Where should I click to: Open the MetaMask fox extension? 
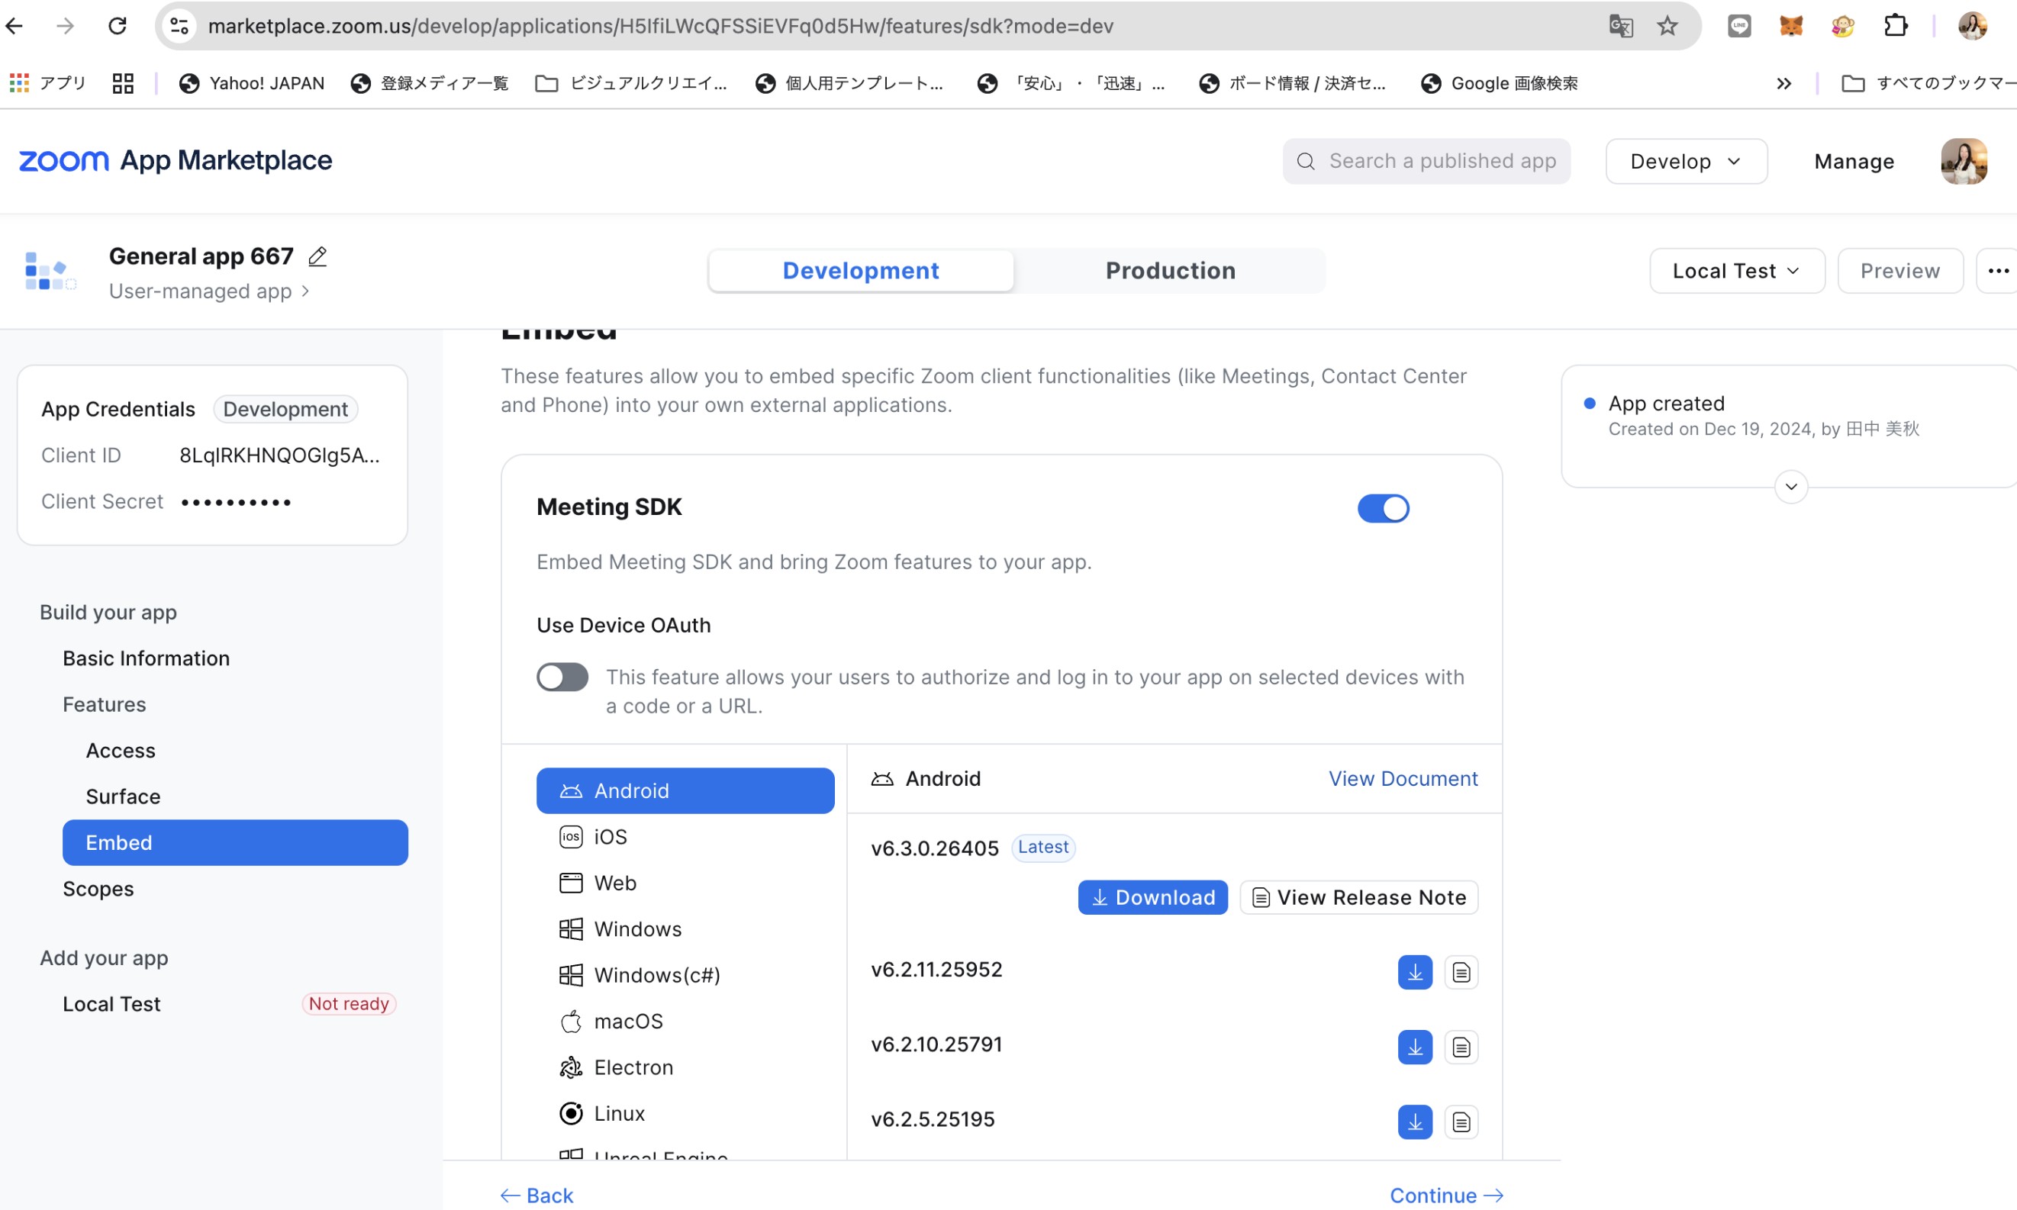tap(1791, 26)
